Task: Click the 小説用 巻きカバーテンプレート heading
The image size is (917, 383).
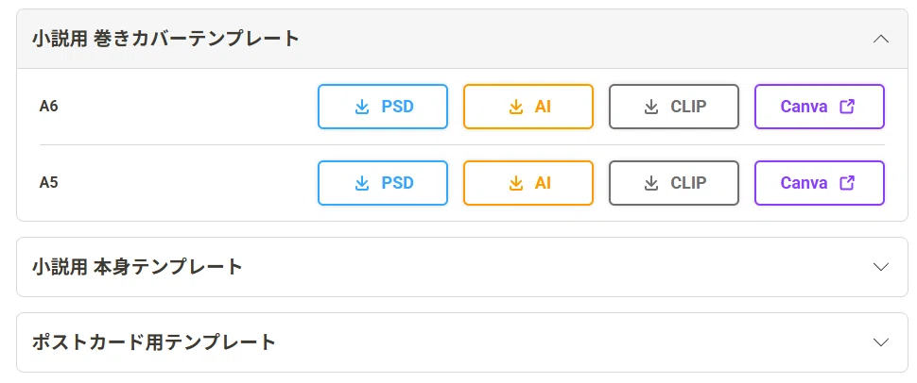Action: coord(165,39)
